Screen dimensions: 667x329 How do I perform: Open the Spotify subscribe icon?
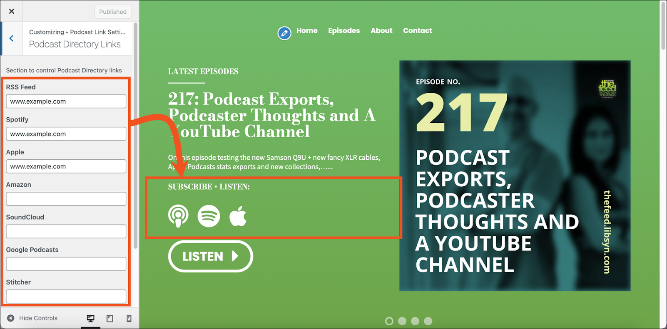pyautogui.click(x=209, y=216)
